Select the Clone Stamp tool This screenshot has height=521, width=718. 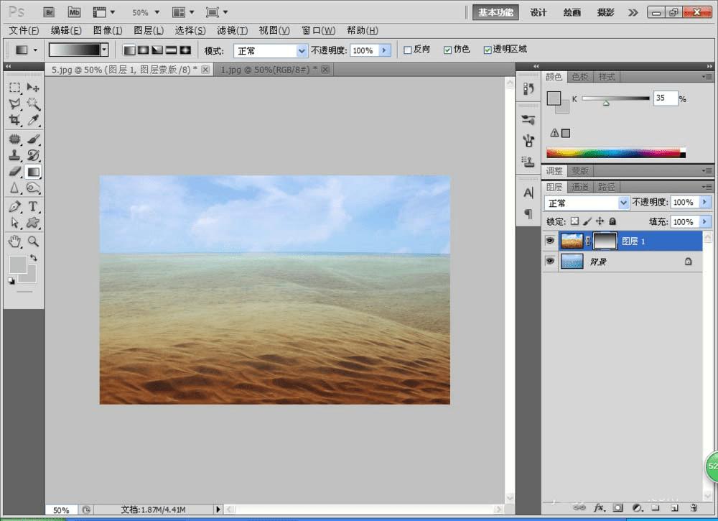click(x=14, y=155)
